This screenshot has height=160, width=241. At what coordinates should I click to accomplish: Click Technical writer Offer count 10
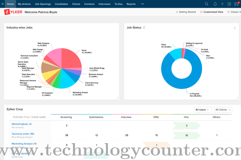click(x=156, y=135)
